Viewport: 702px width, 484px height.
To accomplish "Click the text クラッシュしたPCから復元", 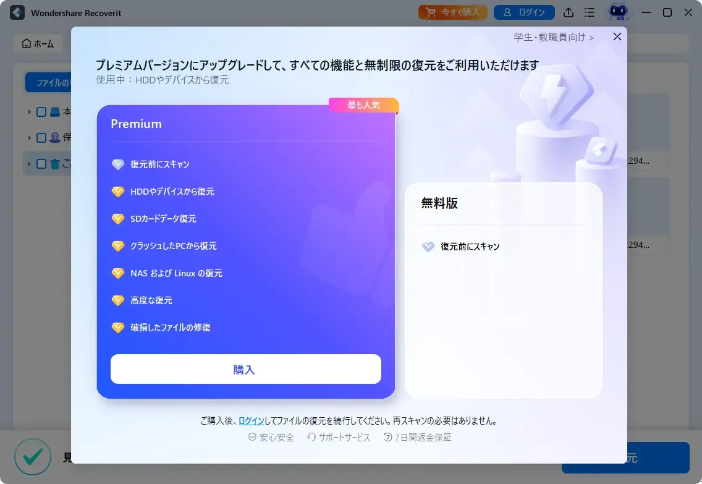I will point(173,246).
